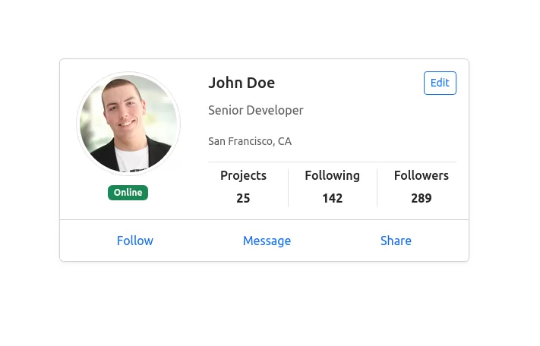540x346 pixels.
Task: Follow John Doe
Action: pos(135,241)
